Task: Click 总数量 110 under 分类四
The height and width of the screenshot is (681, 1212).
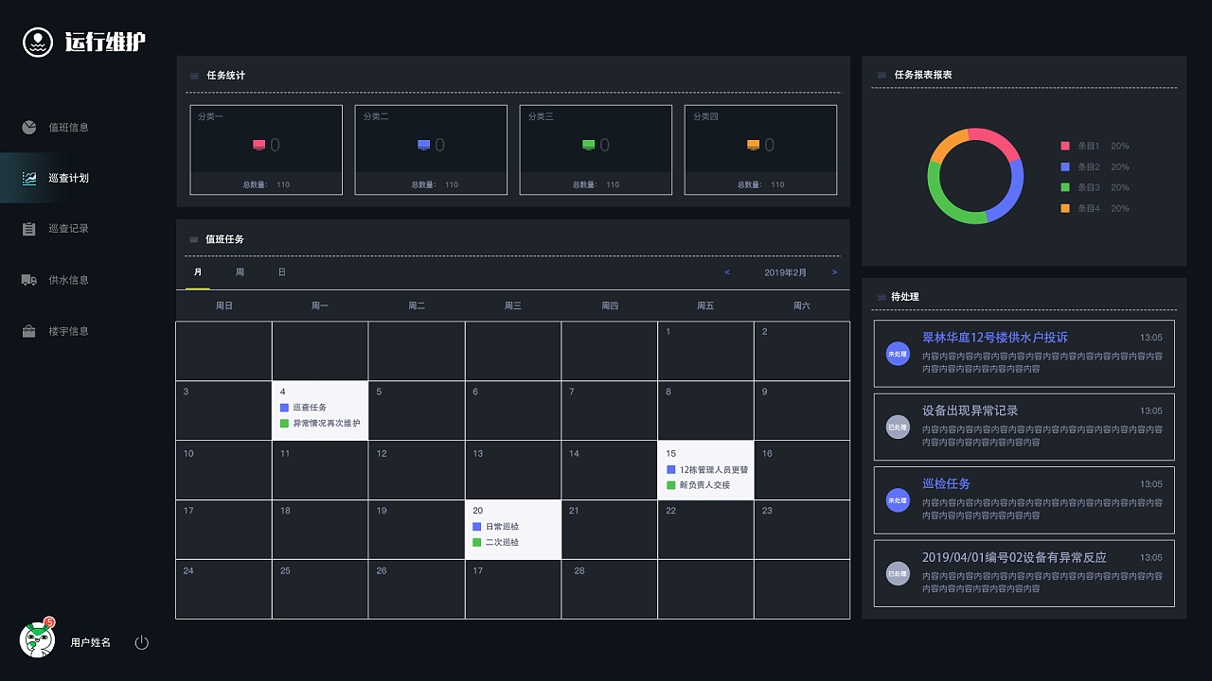Action: tap(760, 184)
